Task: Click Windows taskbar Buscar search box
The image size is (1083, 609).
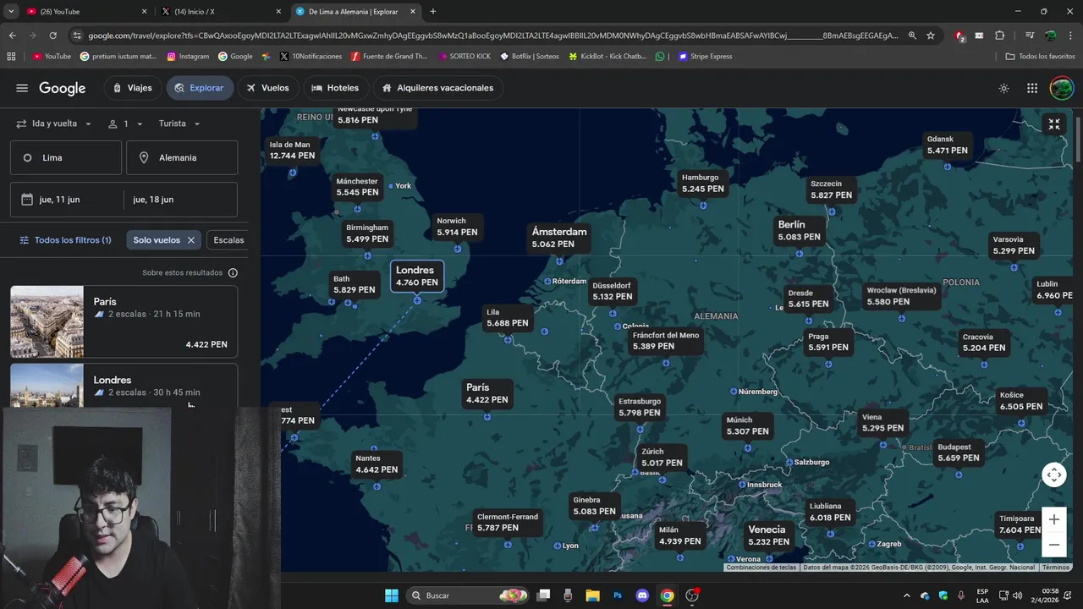Action: (x=467, y=595)
